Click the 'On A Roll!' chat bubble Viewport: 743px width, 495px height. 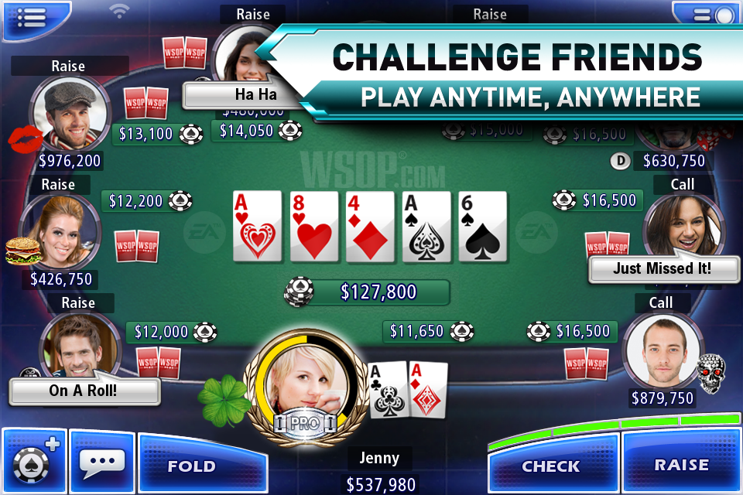(x=84, y=391)
